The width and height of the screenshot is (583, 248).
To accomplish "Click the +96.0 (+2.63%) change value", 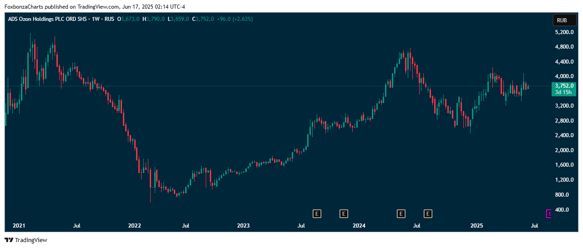I will click(235, 20).
